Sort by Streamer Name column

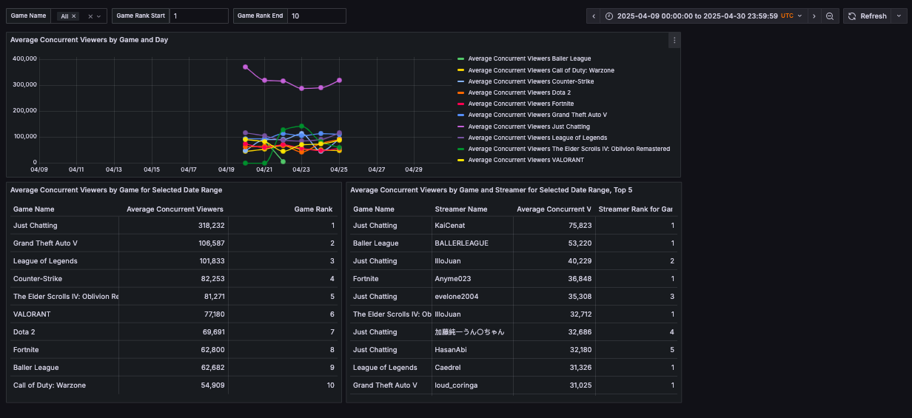pos(461,209)
